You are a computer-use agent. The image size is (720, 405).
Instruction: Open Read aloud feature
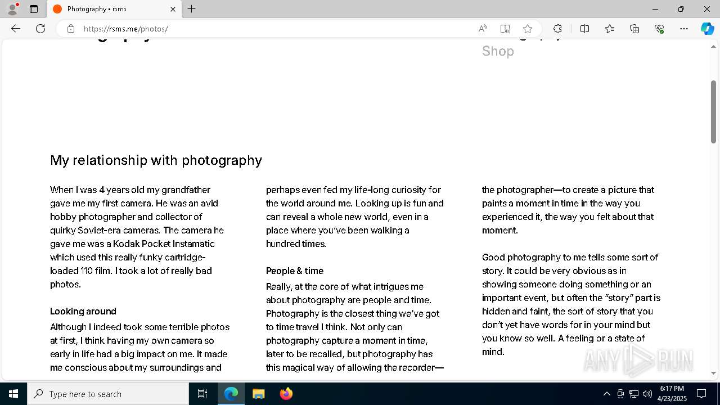coord(483,29)
